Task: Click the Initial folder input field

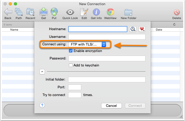Action: coord(107,80)
